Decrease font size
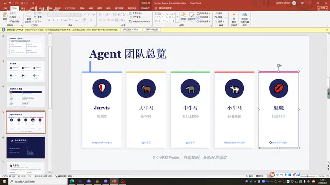 [89, 15]
